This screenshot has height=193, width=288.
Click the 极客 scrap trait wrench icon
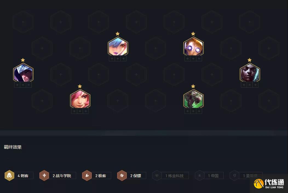tap(87, 175)
